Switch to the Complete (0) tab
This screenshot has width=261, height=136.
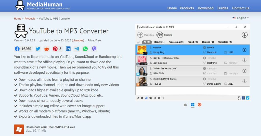coord(225,42)
